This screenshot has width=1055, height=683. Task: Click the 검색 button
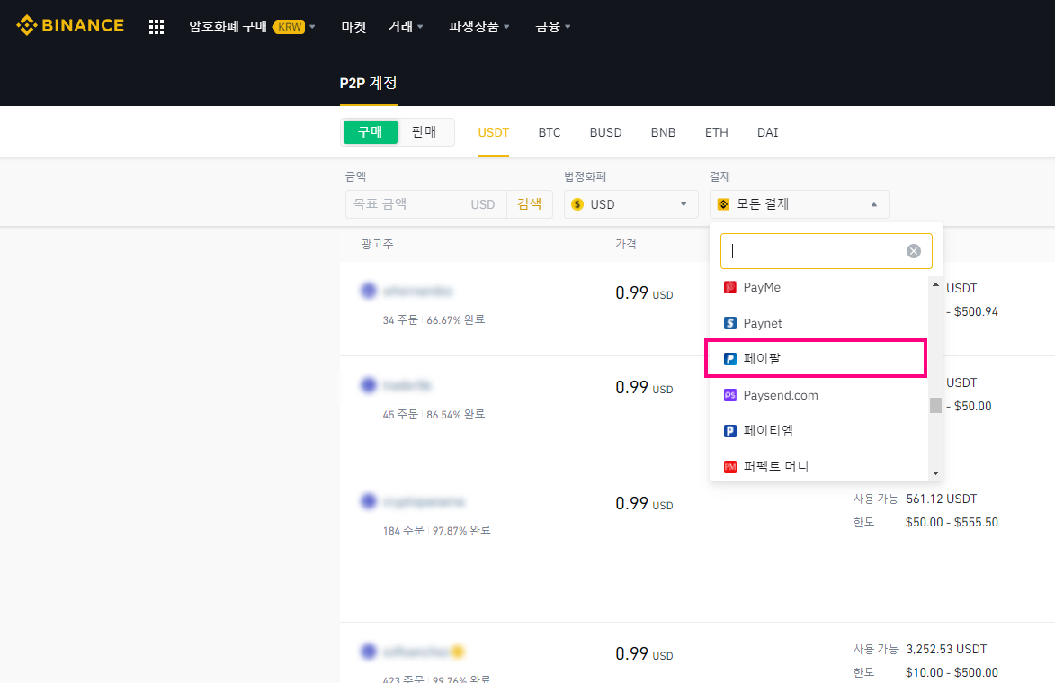530,204
